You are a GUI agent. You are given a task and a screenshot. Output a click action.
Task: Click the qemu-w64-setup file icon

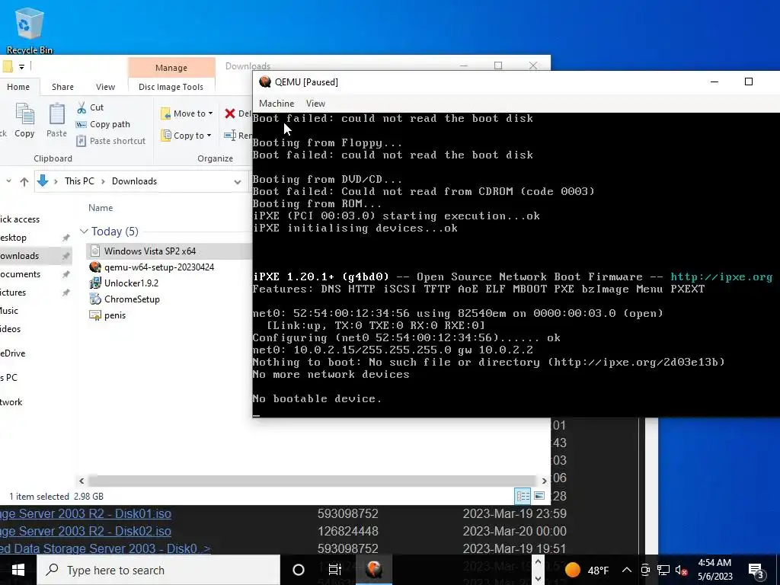95,267
